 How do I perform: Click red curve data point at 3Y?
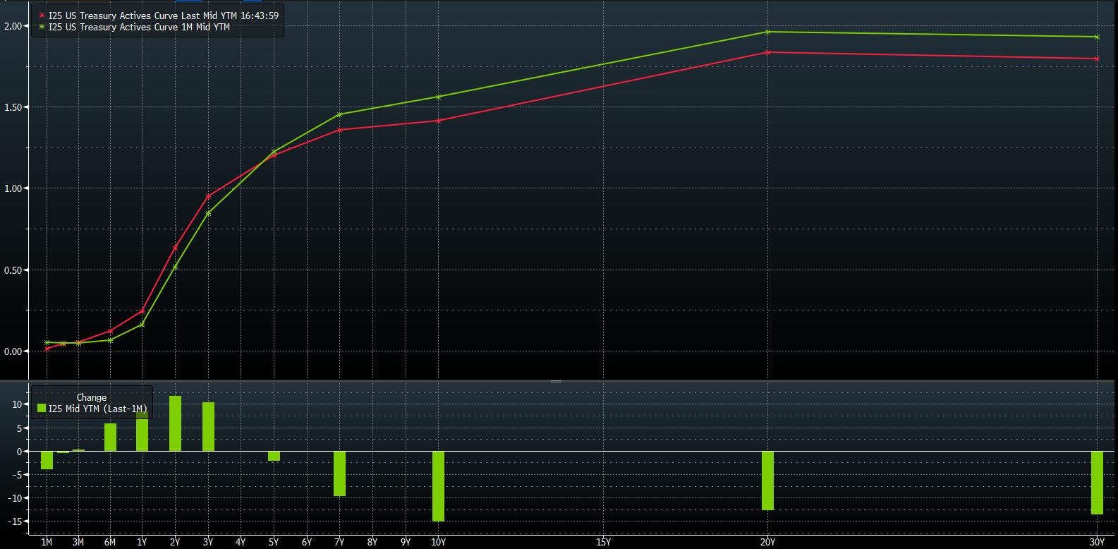tap(208, 196)
